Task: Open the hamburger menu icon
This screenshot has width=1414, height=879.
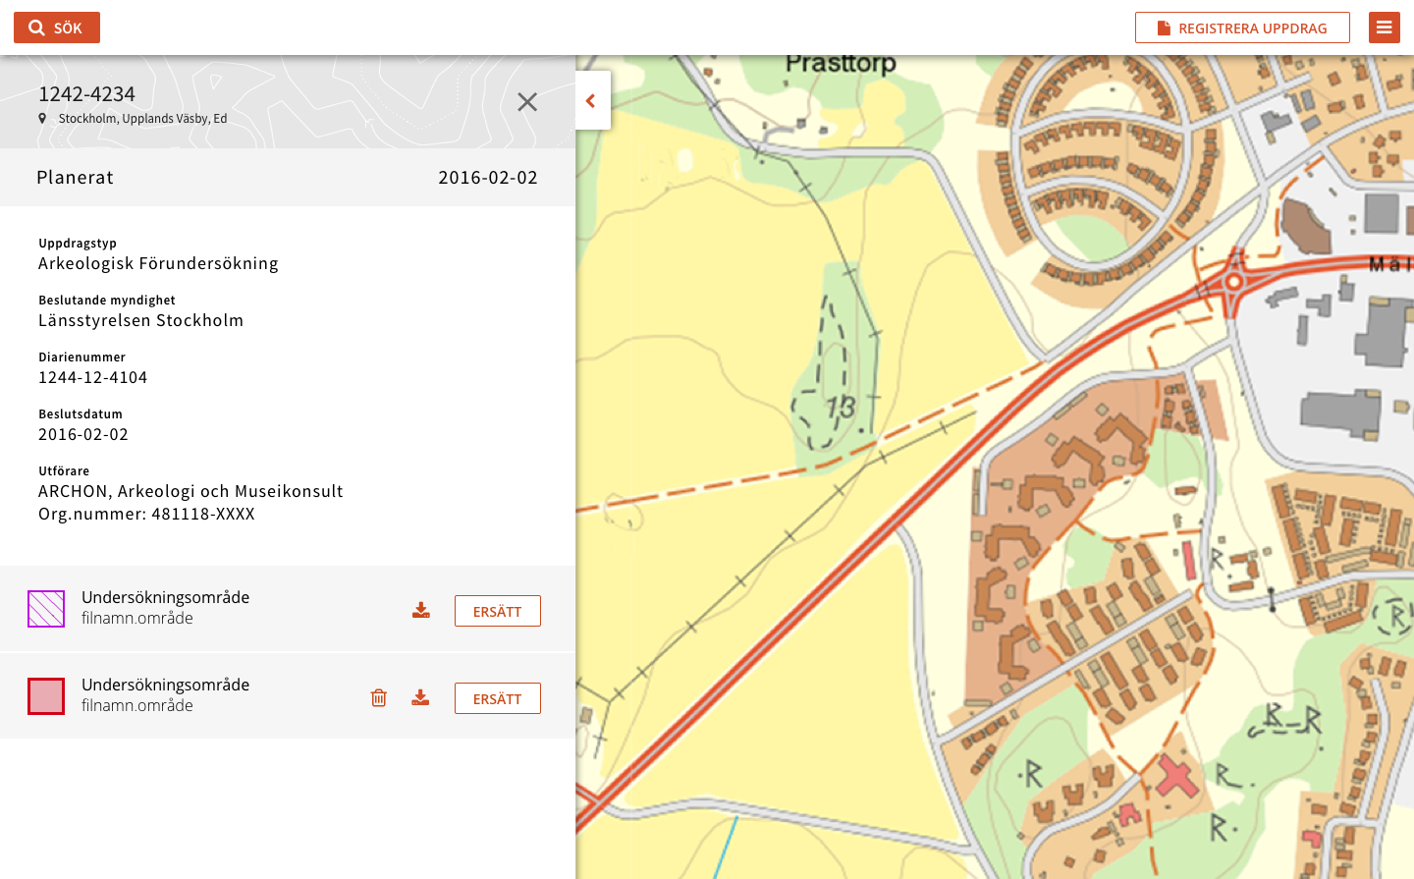Action: pyautogui.click(x=1384, y=27)
